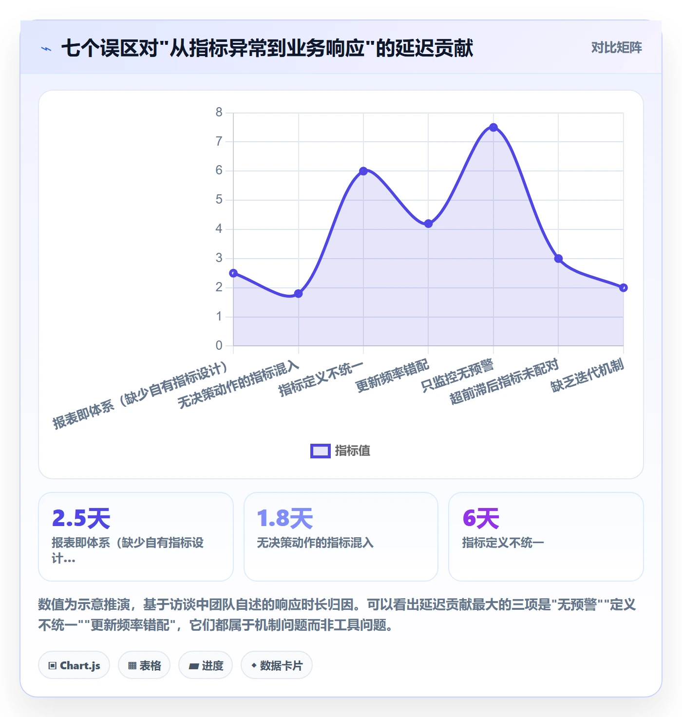
Task: Click the 指标定义不统一 caption in the third card
Action: (503, 543)
